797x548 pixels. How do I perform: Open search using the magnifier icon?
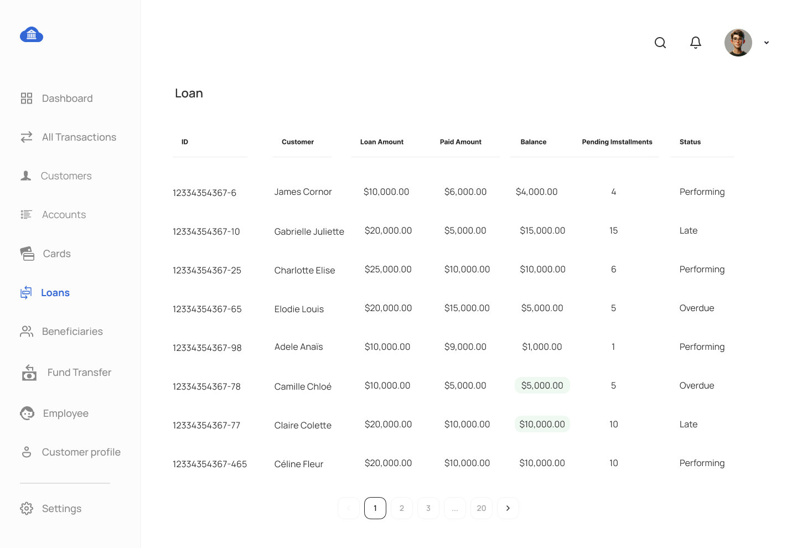coord(660,43)
